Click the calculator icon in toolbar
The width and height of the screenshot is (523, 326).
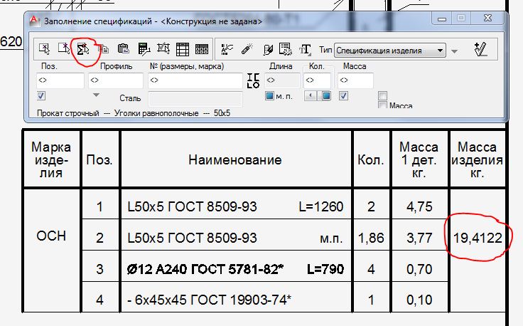(x=144, y=49)
